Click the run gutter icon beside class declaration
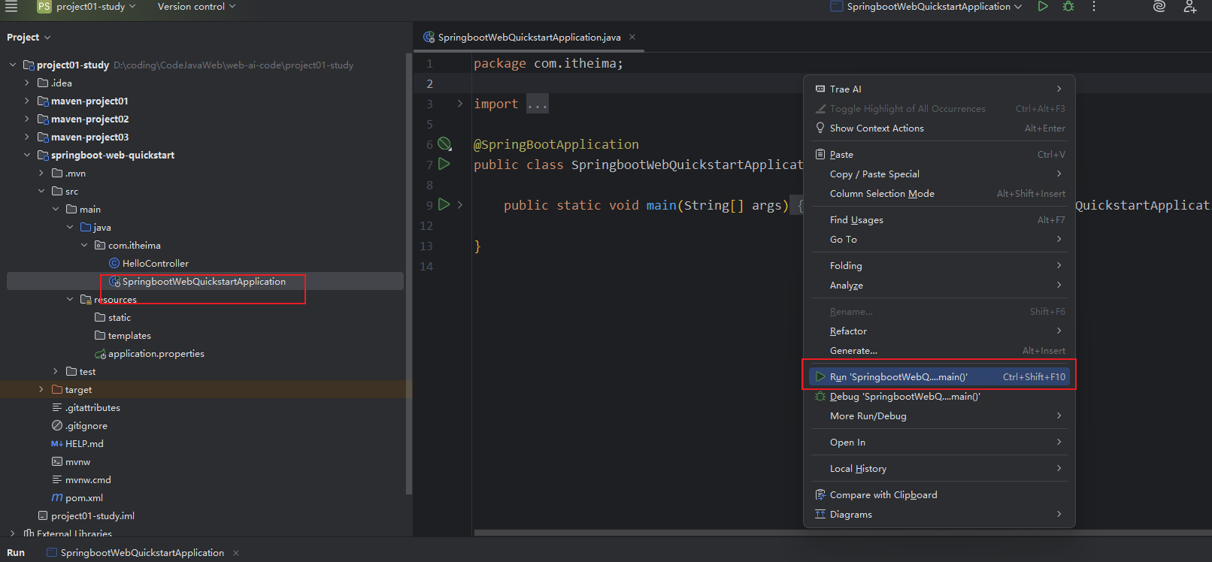 coord(444,164)
